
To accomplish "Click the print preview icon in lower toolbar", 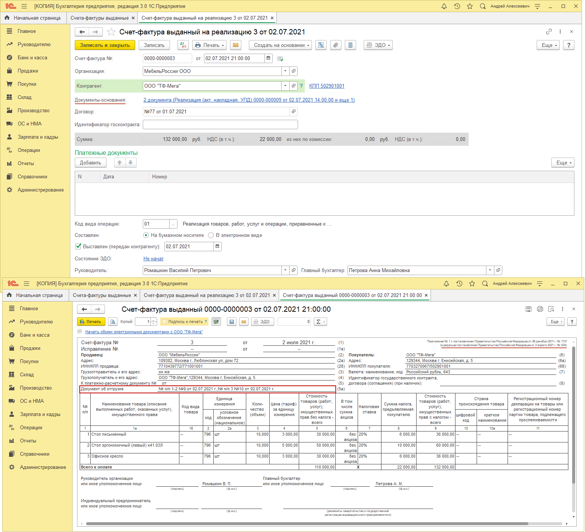I will (113, 322).
